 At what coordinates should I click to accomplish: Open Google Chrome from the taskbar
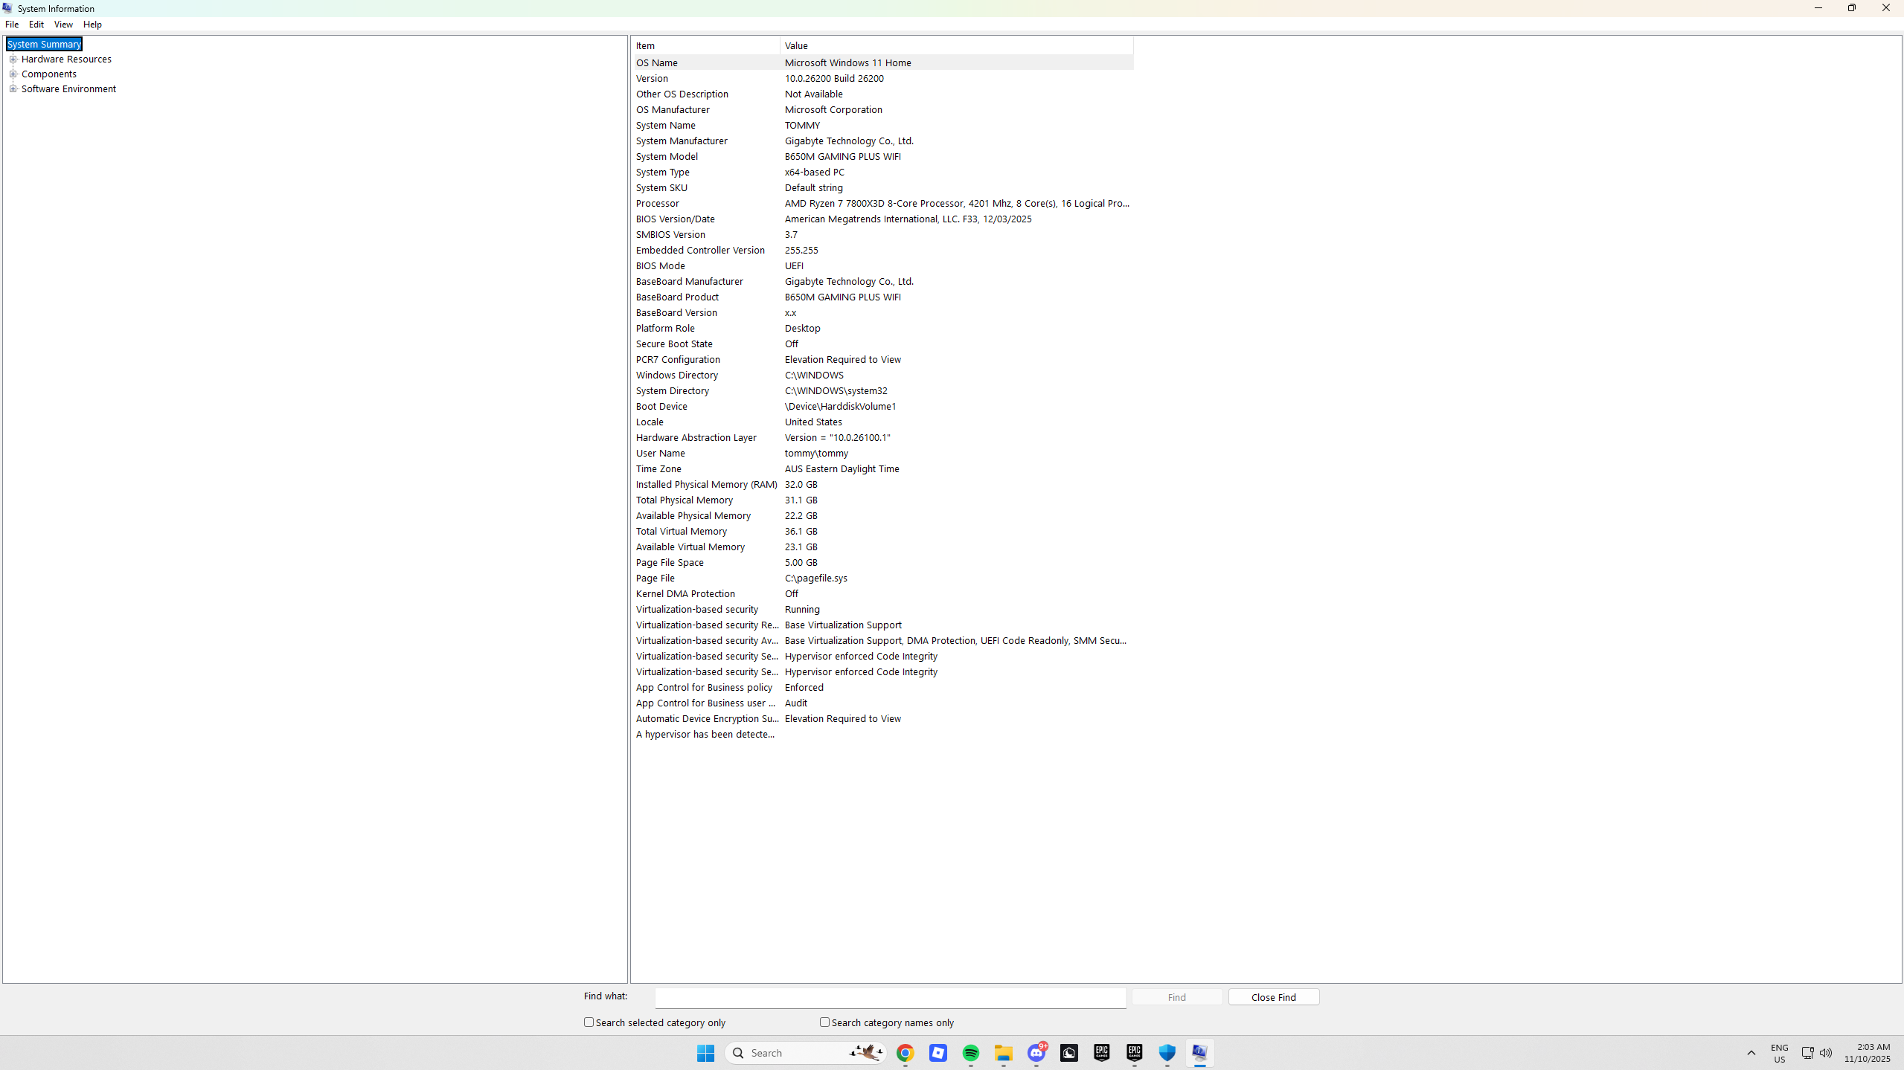(x=905, y=1053)
